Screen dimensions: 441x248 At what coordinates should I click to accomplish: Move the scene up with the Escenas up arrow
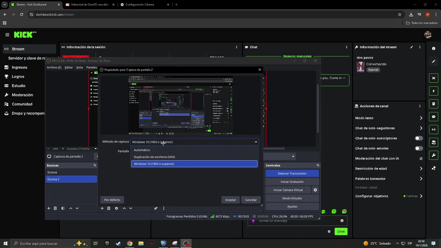coord(71,208)
